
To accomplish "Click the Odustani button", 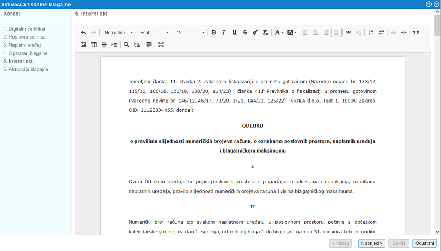I will [425, 243].
